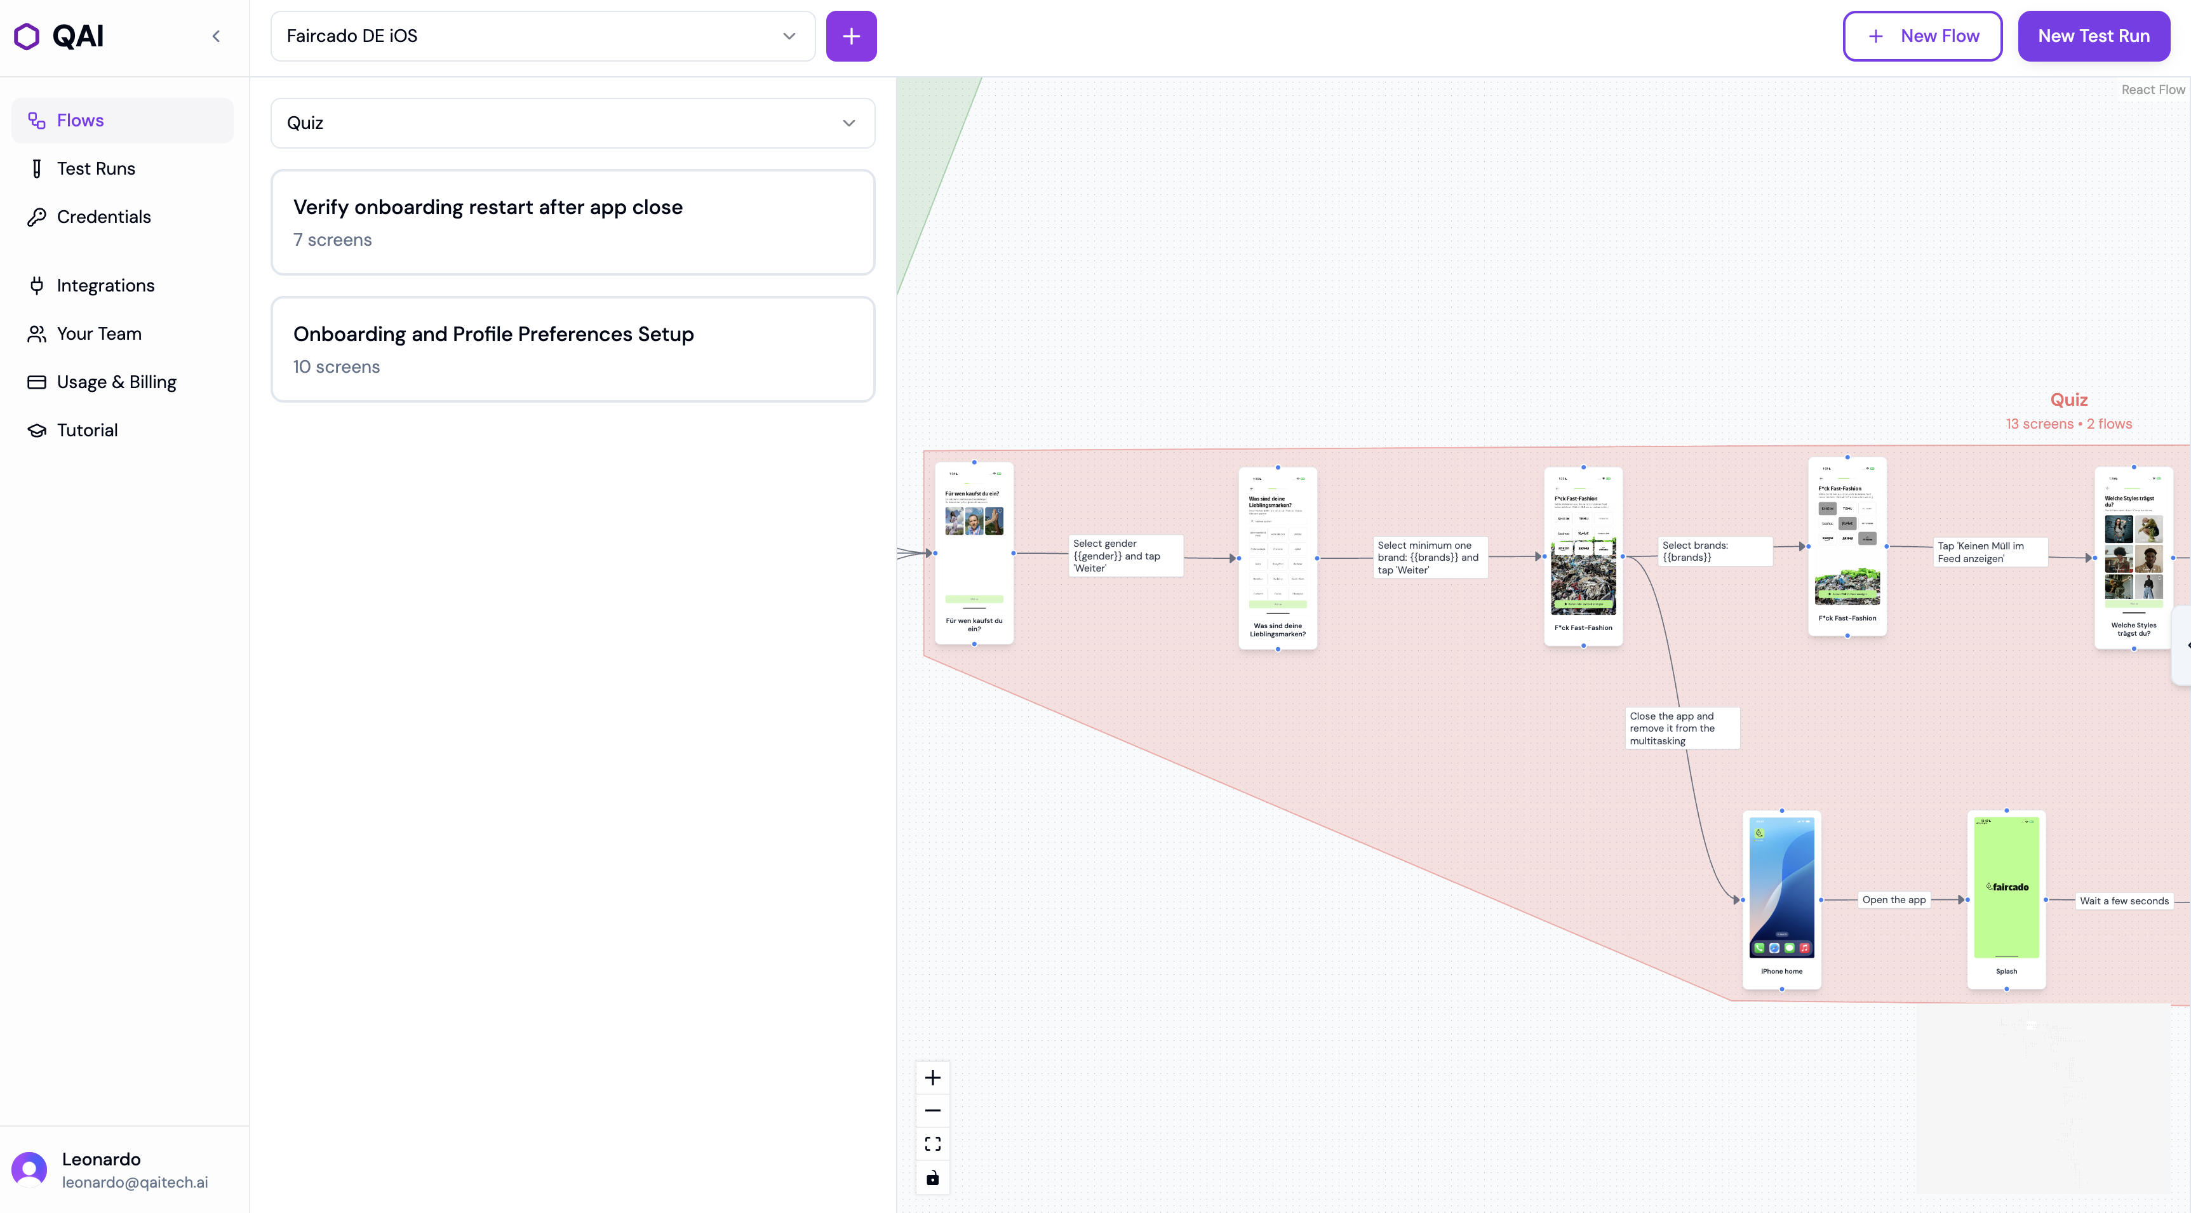Screen dimensions: 2191x1213
Task: Open Usage & Billing
Action: coord(116,382)
